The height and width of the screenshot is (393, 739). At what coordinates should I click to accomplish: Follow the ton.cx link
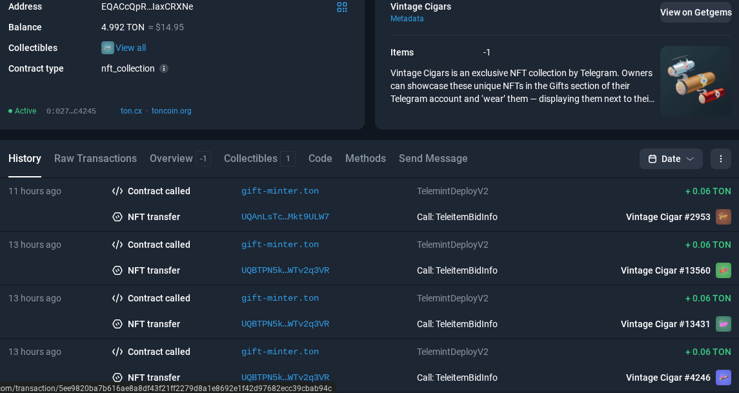coord(131,111)
